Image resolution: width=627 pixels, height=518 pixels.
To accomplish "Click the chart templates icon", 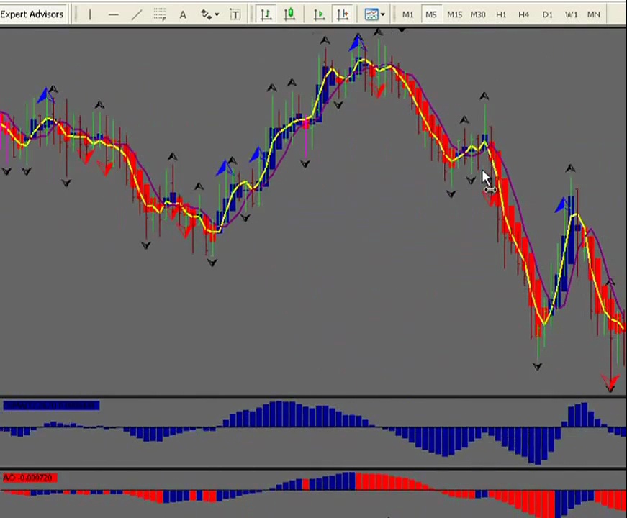I will tap(371, 15).
